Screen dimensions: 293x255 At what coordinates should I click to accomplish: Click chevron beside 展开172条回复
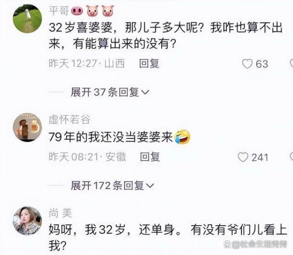pyautogui.click(x=150, y=186)
